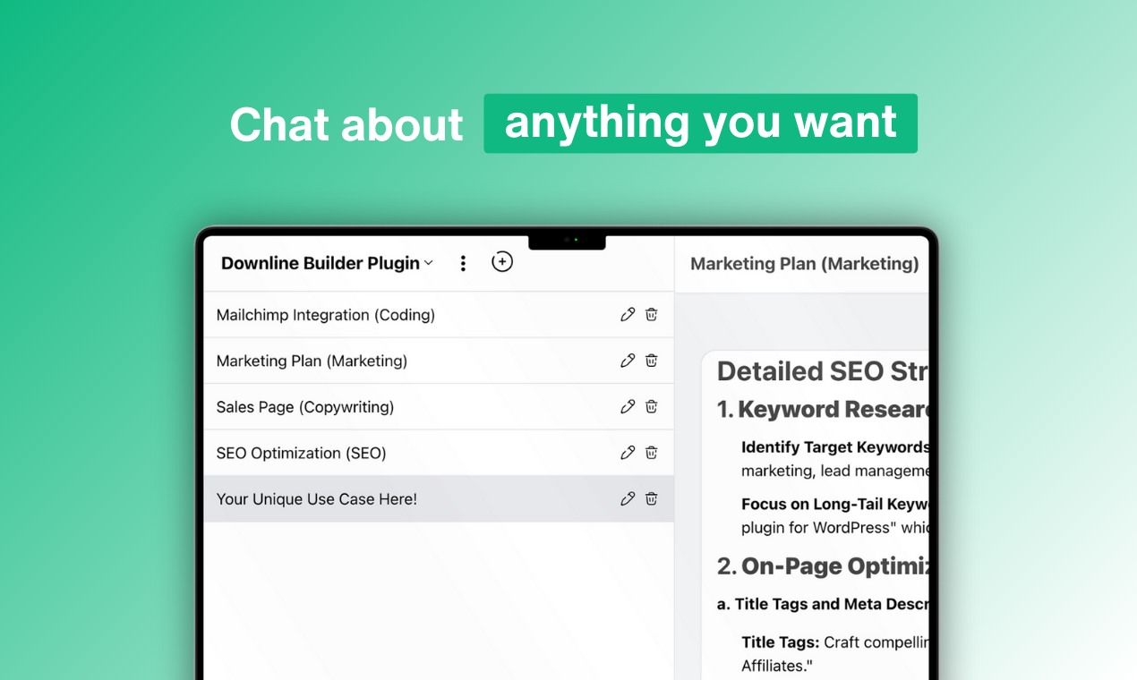Click the Detailed SEO Strategy heading
1137x680 pixels.
point(821,371)
